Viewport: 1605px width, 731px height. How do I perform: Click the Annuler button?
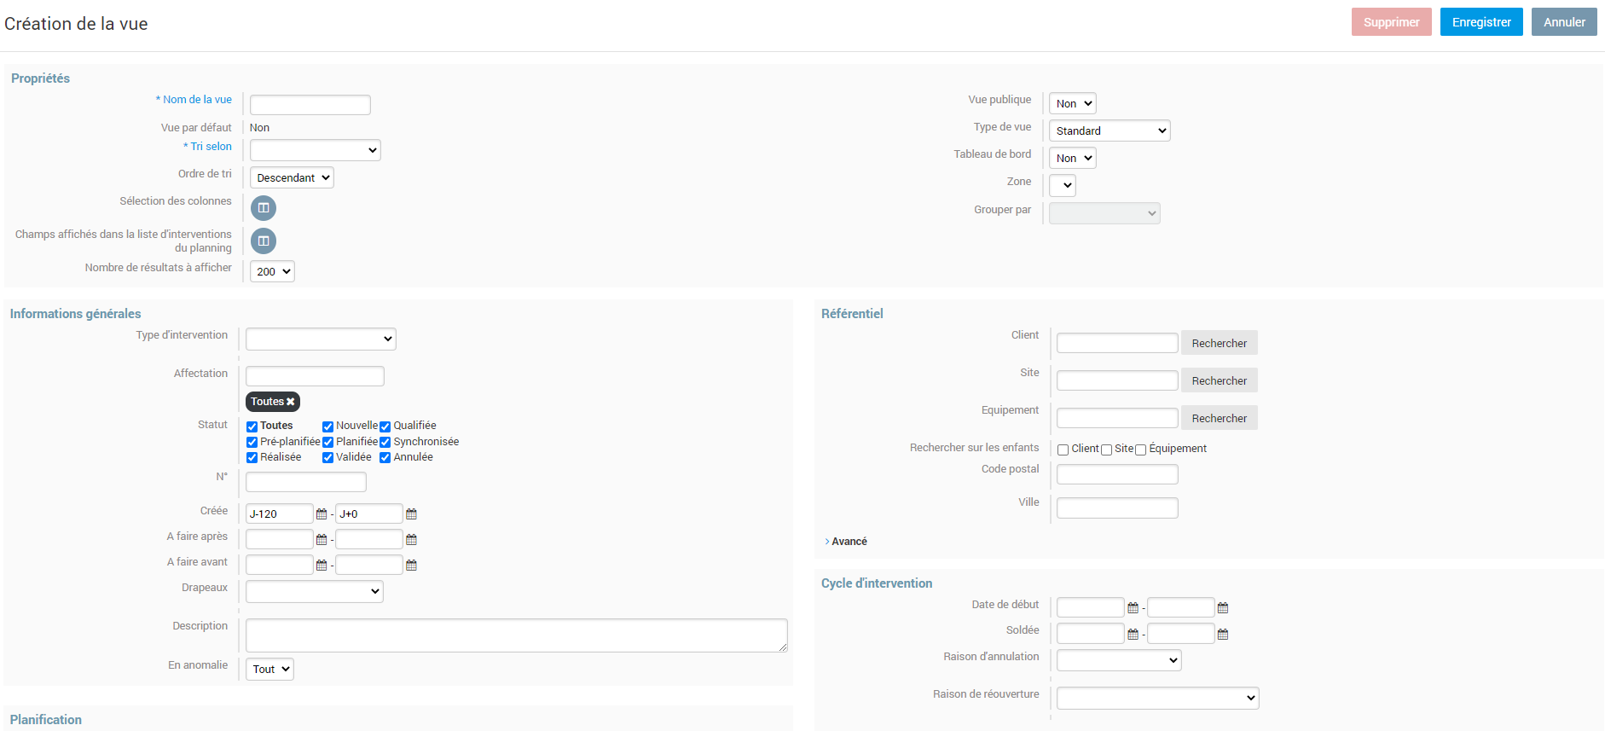point(1563,22)
